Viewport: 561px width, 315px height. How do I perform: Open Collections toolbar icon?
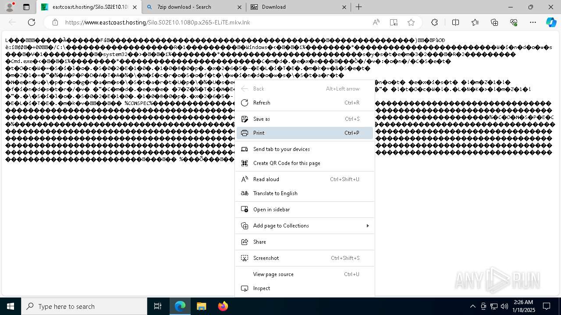point(494,22)
